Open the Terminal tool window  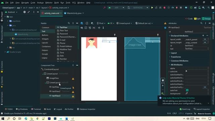coord(36,109)
